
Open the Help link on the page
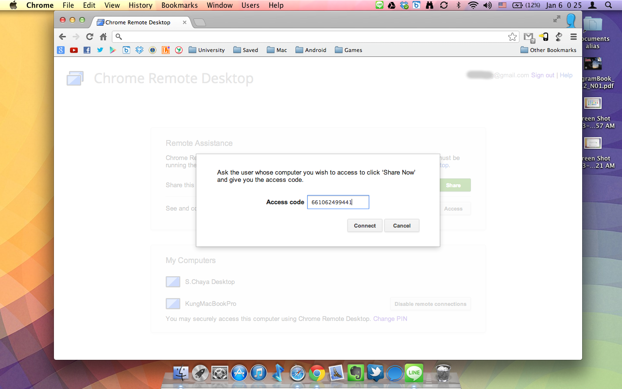point(566,75)
